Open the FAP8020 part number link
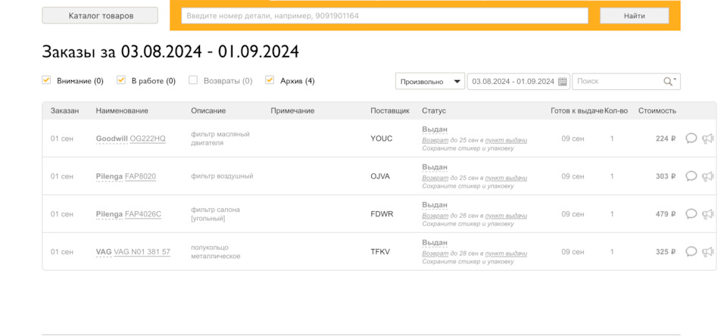 [x=141, y=176]
